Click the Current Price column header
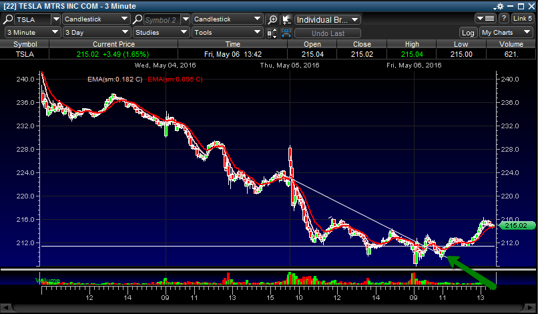 point(113,44)
